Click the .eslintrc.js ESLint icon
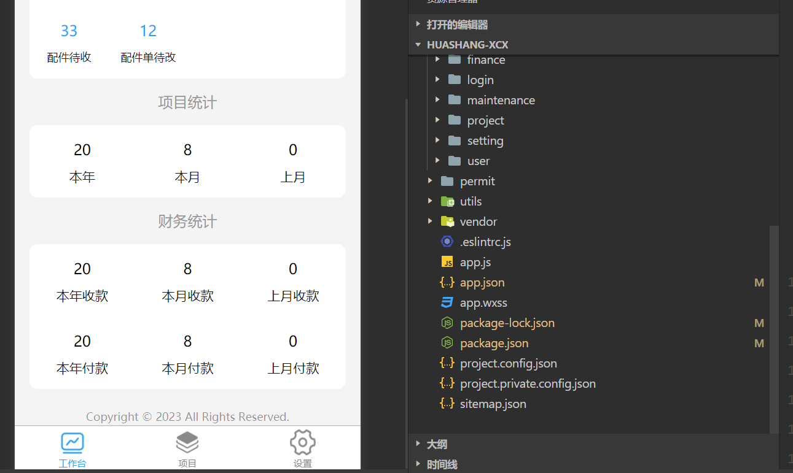Screen dimensions: 793x473 click(x=447, y=242)
